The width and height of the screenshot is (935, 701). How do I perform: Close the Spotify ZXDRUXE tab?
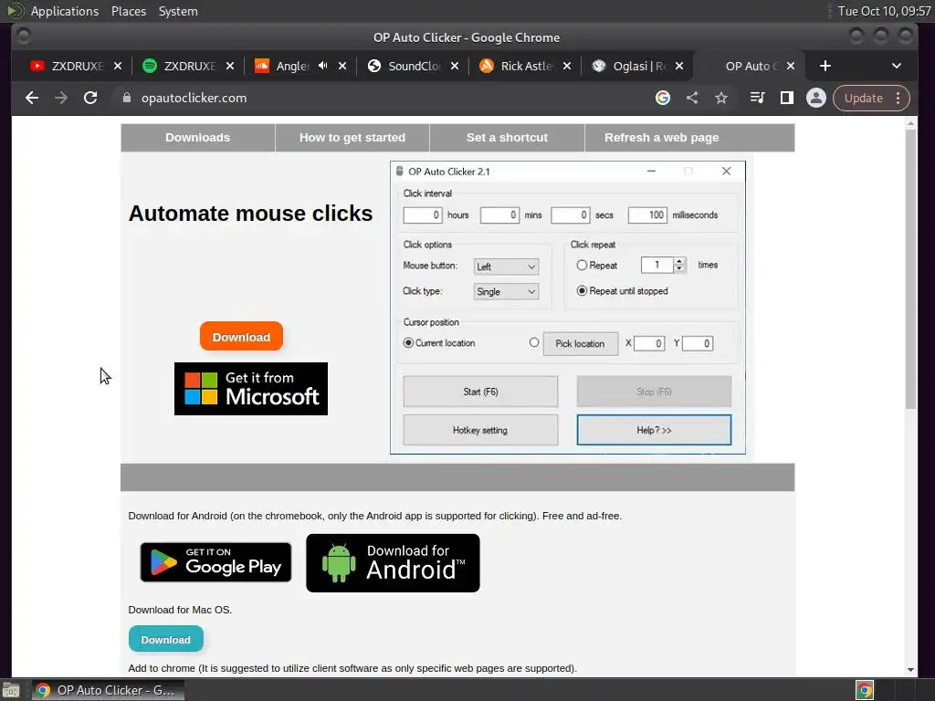229,66
